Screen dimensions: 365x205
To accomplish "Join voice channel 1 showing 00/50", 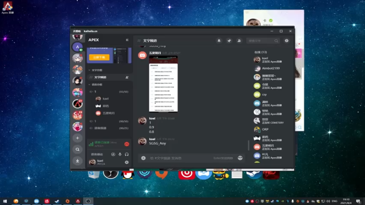I will point(109,121).
